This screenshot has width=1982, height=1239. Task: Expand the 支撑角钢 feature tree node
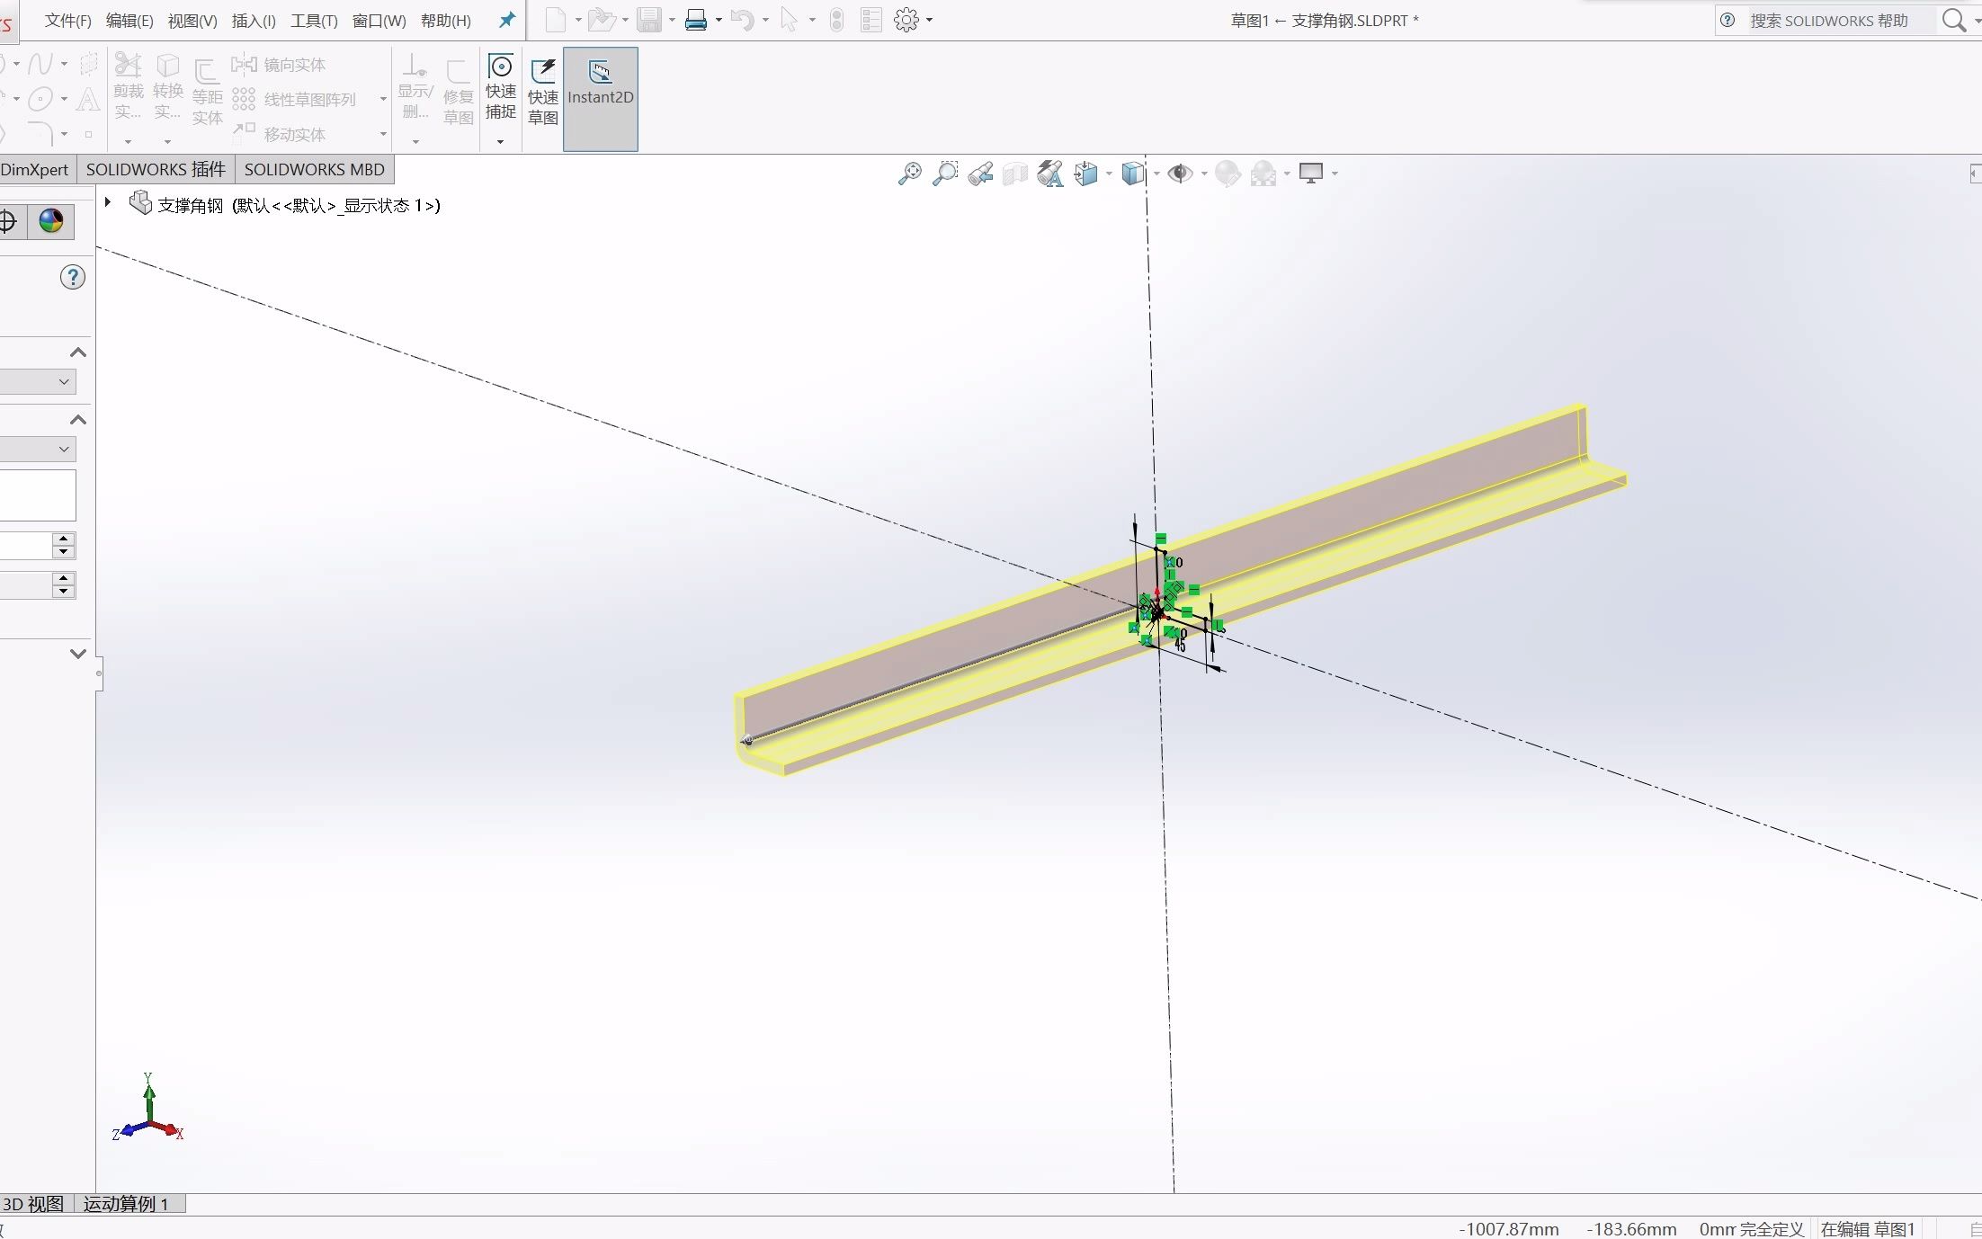108,203
